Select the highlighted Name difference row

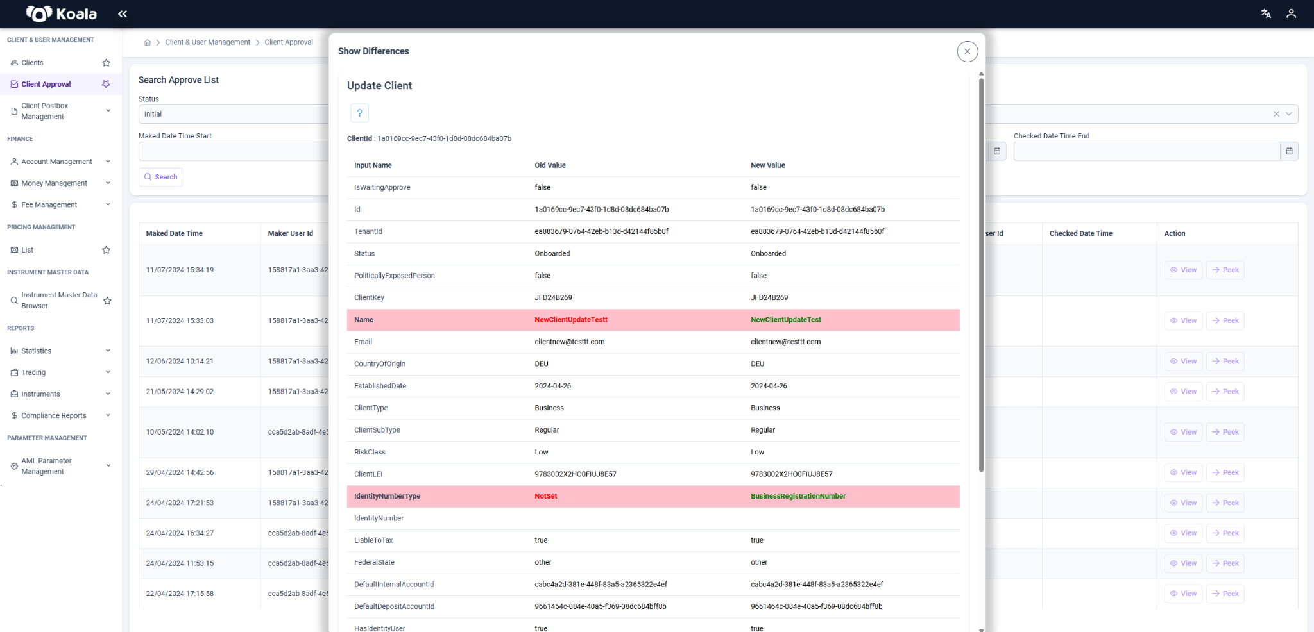pos(653,320)
